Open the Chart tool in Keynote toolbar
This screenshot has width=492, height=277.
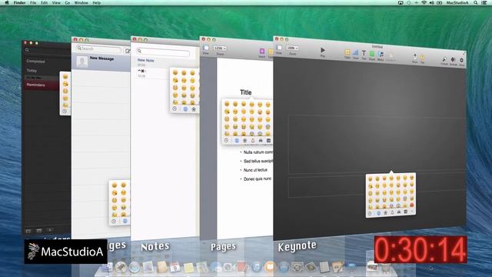355,53
